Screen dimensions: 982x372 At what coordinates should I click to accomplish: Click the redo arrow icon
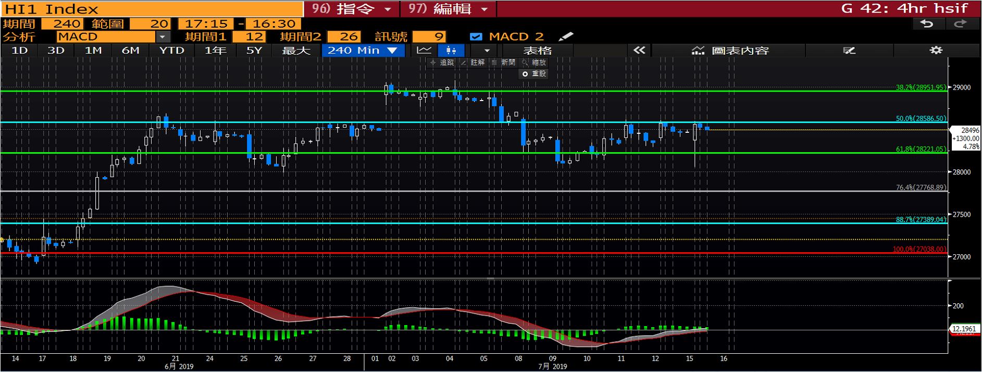(960, 23)
